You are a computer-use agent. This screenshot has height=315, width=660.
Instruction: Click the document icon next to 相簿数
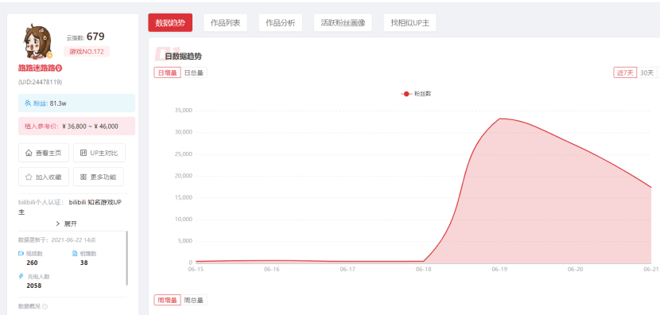point(75,254)
